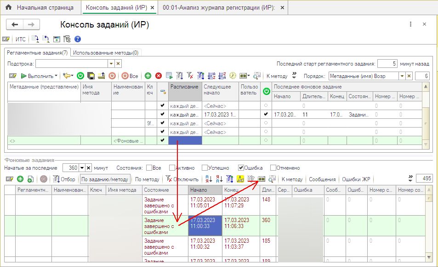This screenshot has height=267, width=438.
Task: Click red delete icon in scheduled jobs toolbar
Action: click(159, 76)
